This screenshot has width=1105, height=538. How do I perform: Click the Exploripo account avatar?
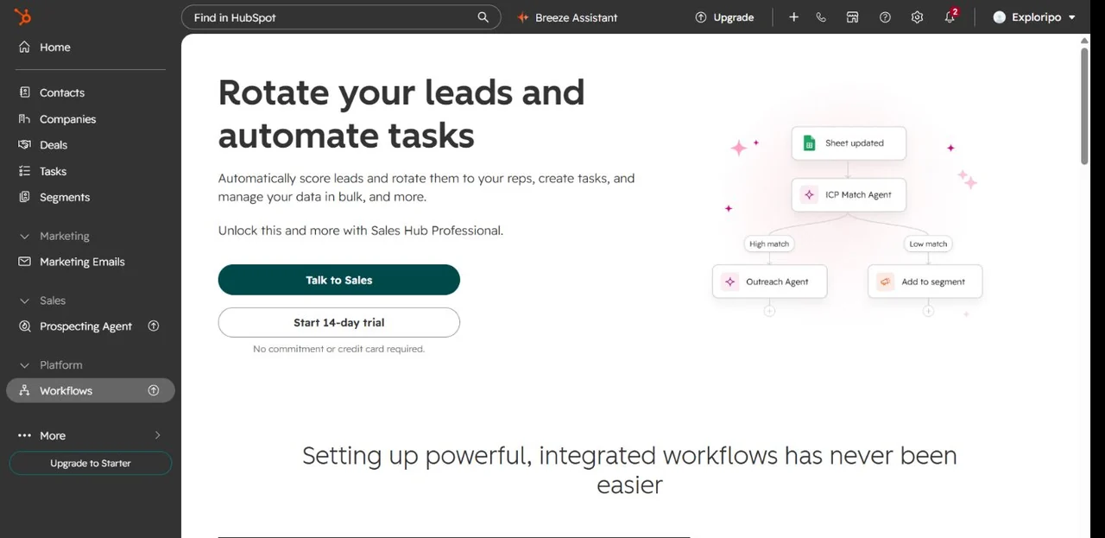click(x=1000, y=17)
